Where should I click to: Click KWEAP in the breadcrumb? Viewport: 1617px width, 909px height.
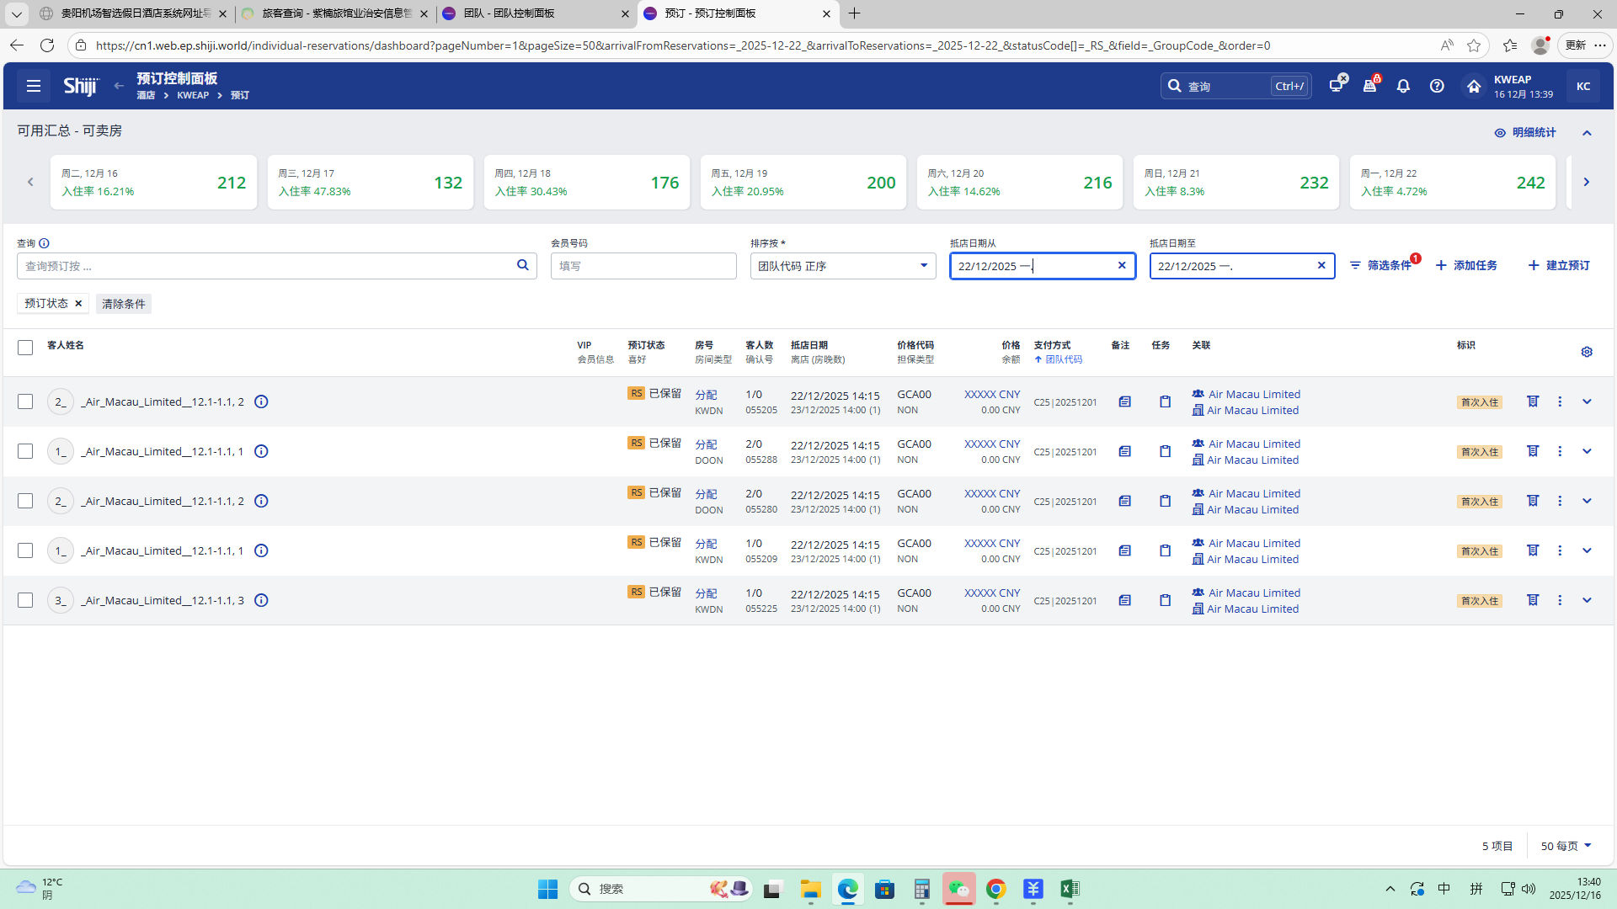tap(193, 96)
